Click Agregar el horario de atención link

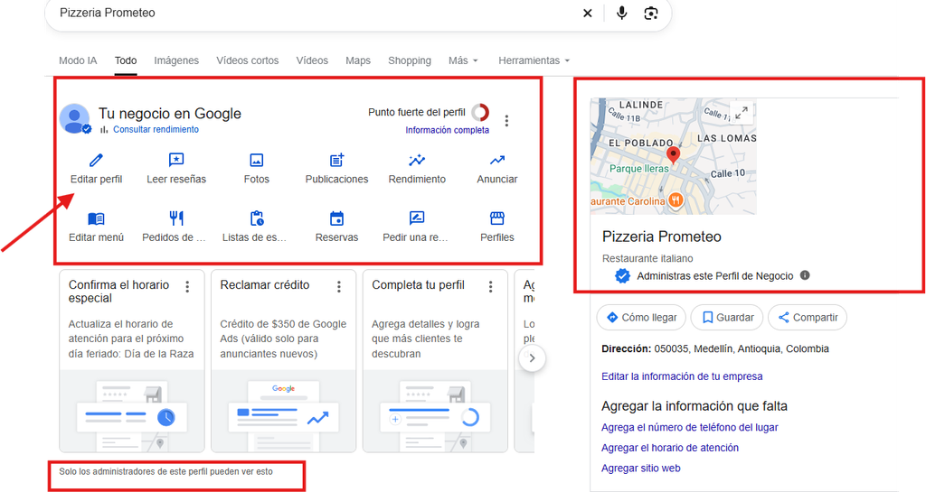670,448
